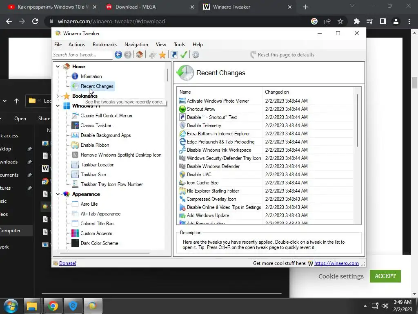Click the green checkmark toolbar icon
The width and height of the screenshot is (418, 314).
pyautogui.click(x=184, y=55)
